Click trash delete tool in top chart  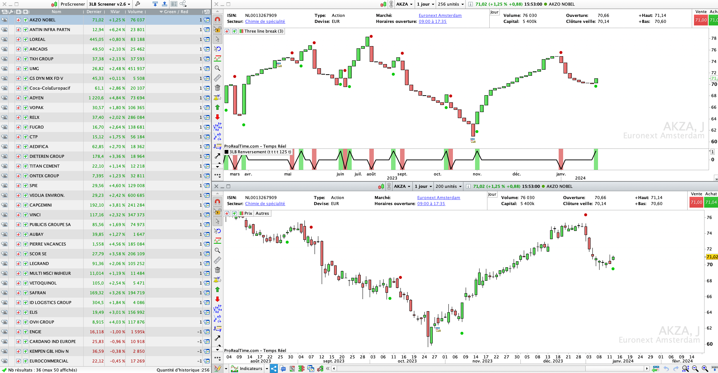[217, 88]
